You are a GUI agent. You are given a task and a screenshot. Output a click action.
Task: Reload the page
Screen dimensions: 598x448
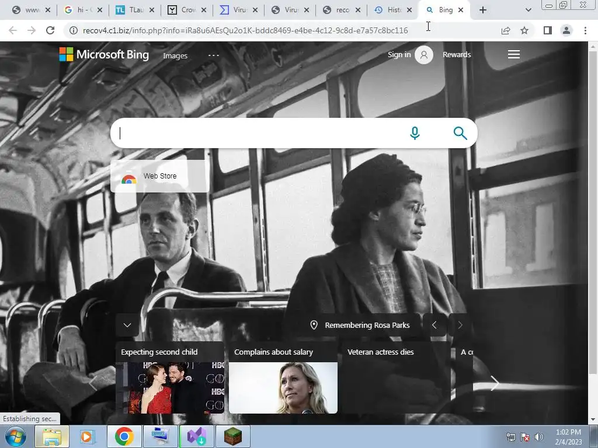(x=50, y=30)
